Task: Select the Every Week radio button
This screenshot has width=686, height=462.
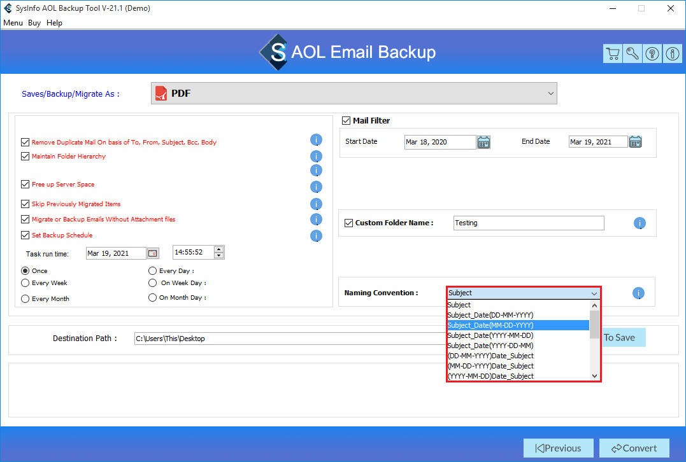Action: (x=25, y=283)
